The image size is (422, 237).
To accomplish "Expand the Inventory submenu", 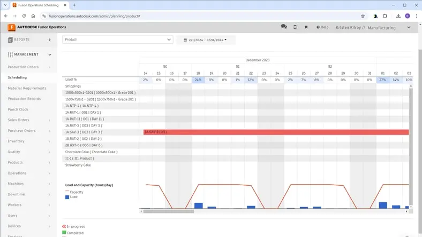I will pos(49,141).
